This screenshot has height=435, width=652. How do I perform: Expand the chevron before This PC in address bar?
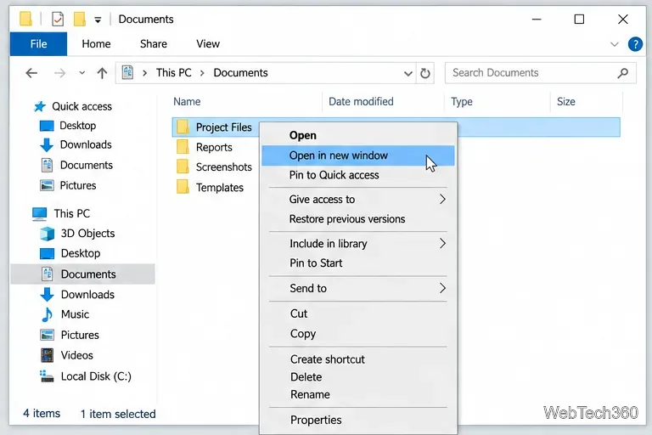pos(144,73)
